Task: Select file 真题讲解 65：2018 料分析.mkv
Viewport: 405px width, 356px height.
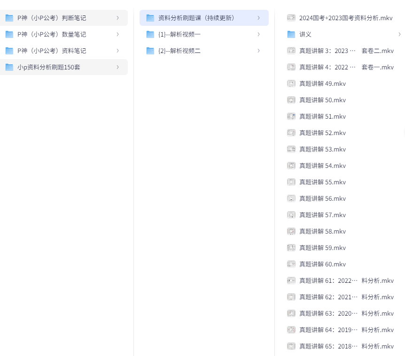Action: [x=346, y=346]
